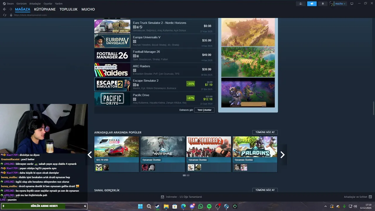Image resolution: width=375 pixels, height=211 pixels.
Task: Open Discord from taskbar
Action: coord(192,206)
